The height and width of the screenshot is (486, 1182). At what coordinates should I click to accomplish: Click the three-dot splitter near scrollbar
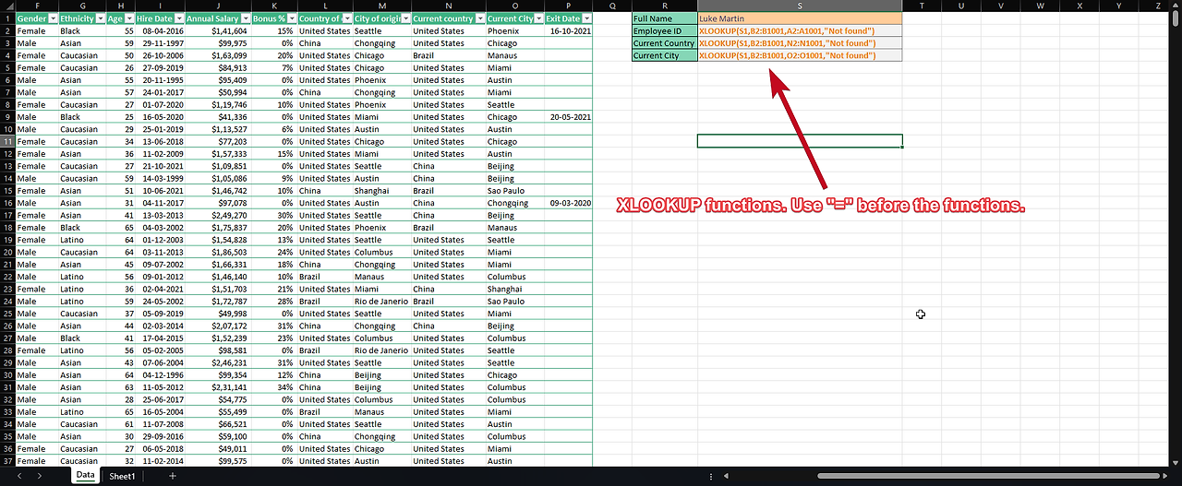(x=710, y=476)
